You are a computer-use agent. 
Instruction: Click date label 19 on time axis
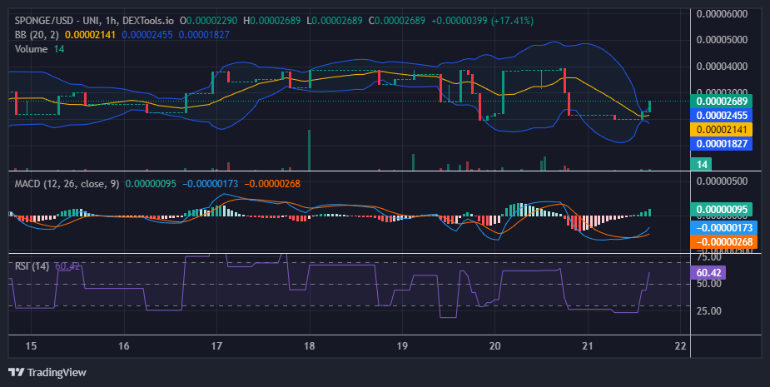402,346
